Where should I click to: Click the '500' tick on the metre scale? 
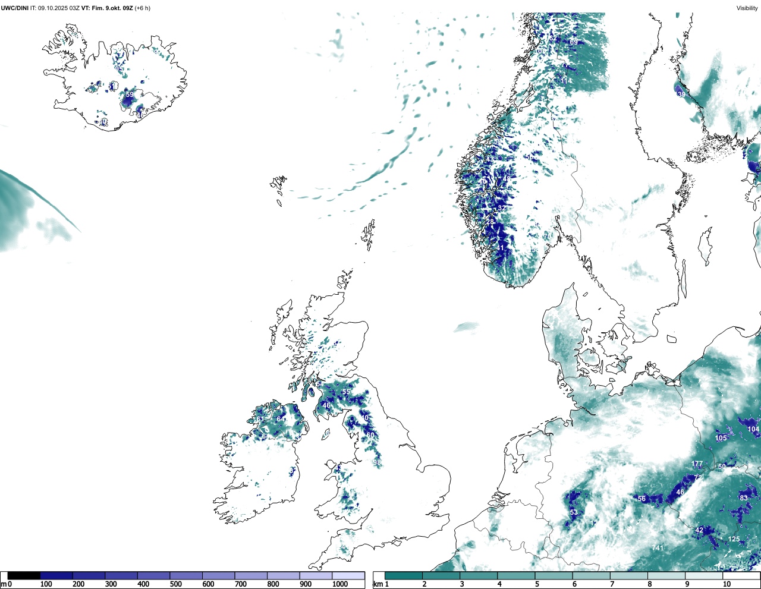click(x=175, y=584)
